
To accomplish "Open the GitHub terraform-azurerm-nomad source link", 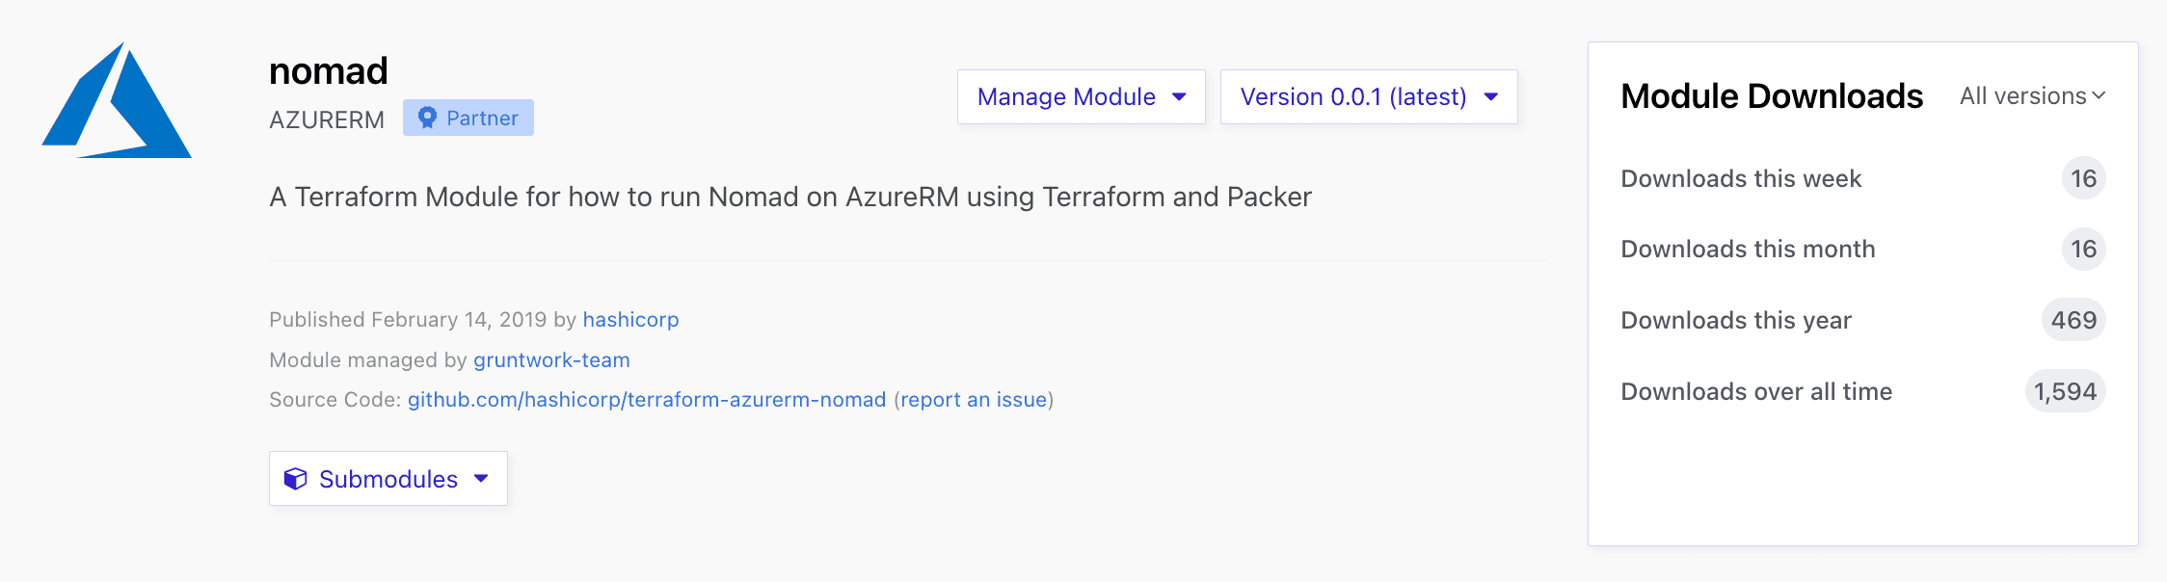I will [x=647, y=400].
